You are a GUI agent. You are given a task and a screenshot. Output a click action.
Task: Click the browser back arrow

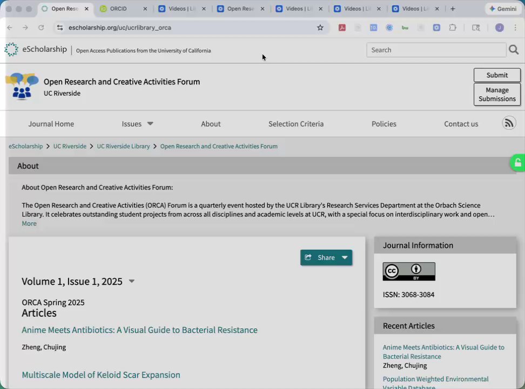[x=10, y=28]
